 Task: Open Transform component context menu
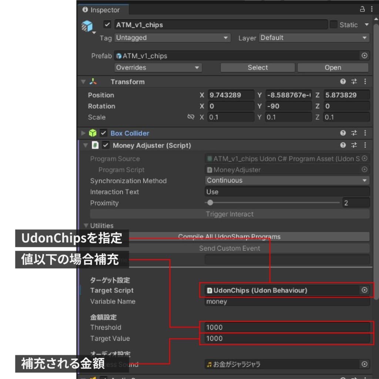point(365,81)
